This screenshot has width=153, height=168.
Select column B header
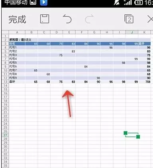[31, 32]
